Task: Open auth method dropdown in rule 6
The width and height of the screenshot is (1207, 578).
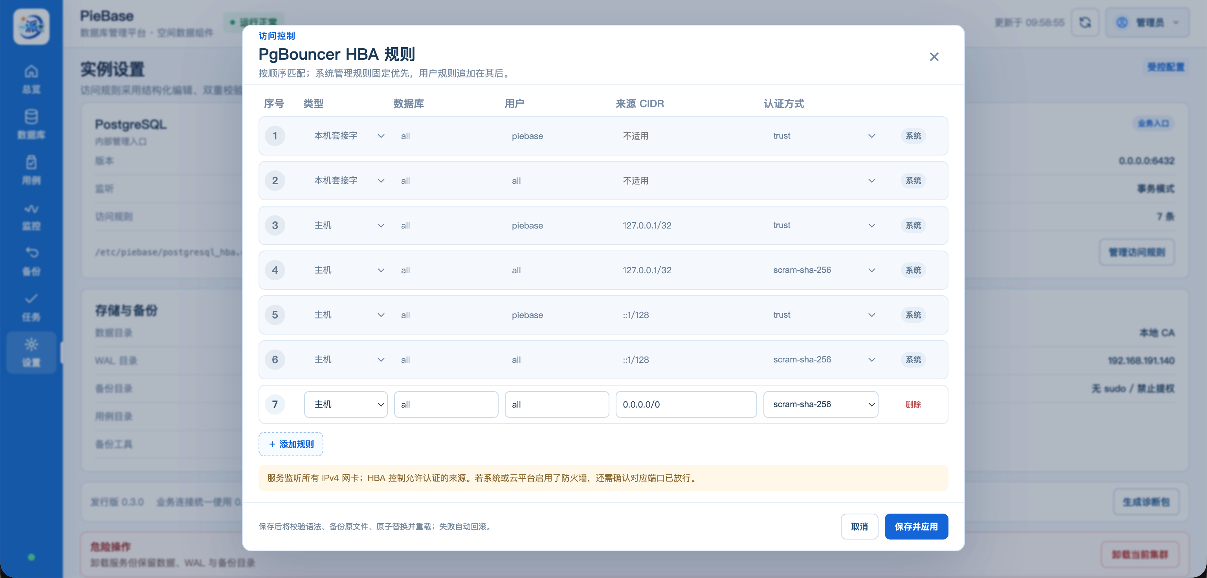Action: [820, 360]
